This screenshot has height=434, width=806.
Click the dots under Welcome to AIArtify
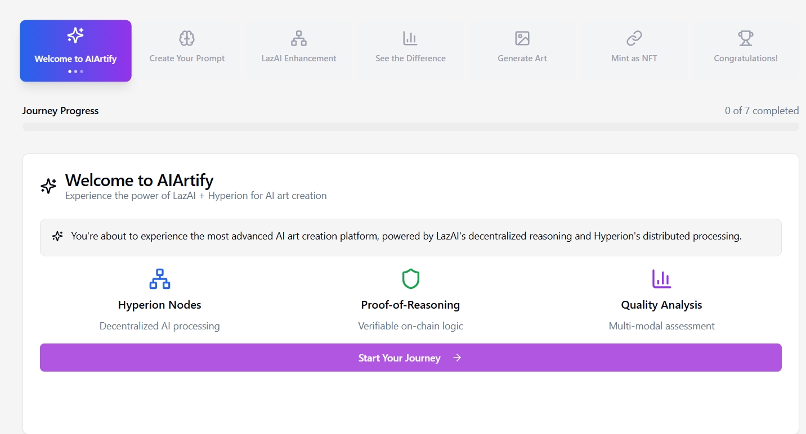pos(75,71)
